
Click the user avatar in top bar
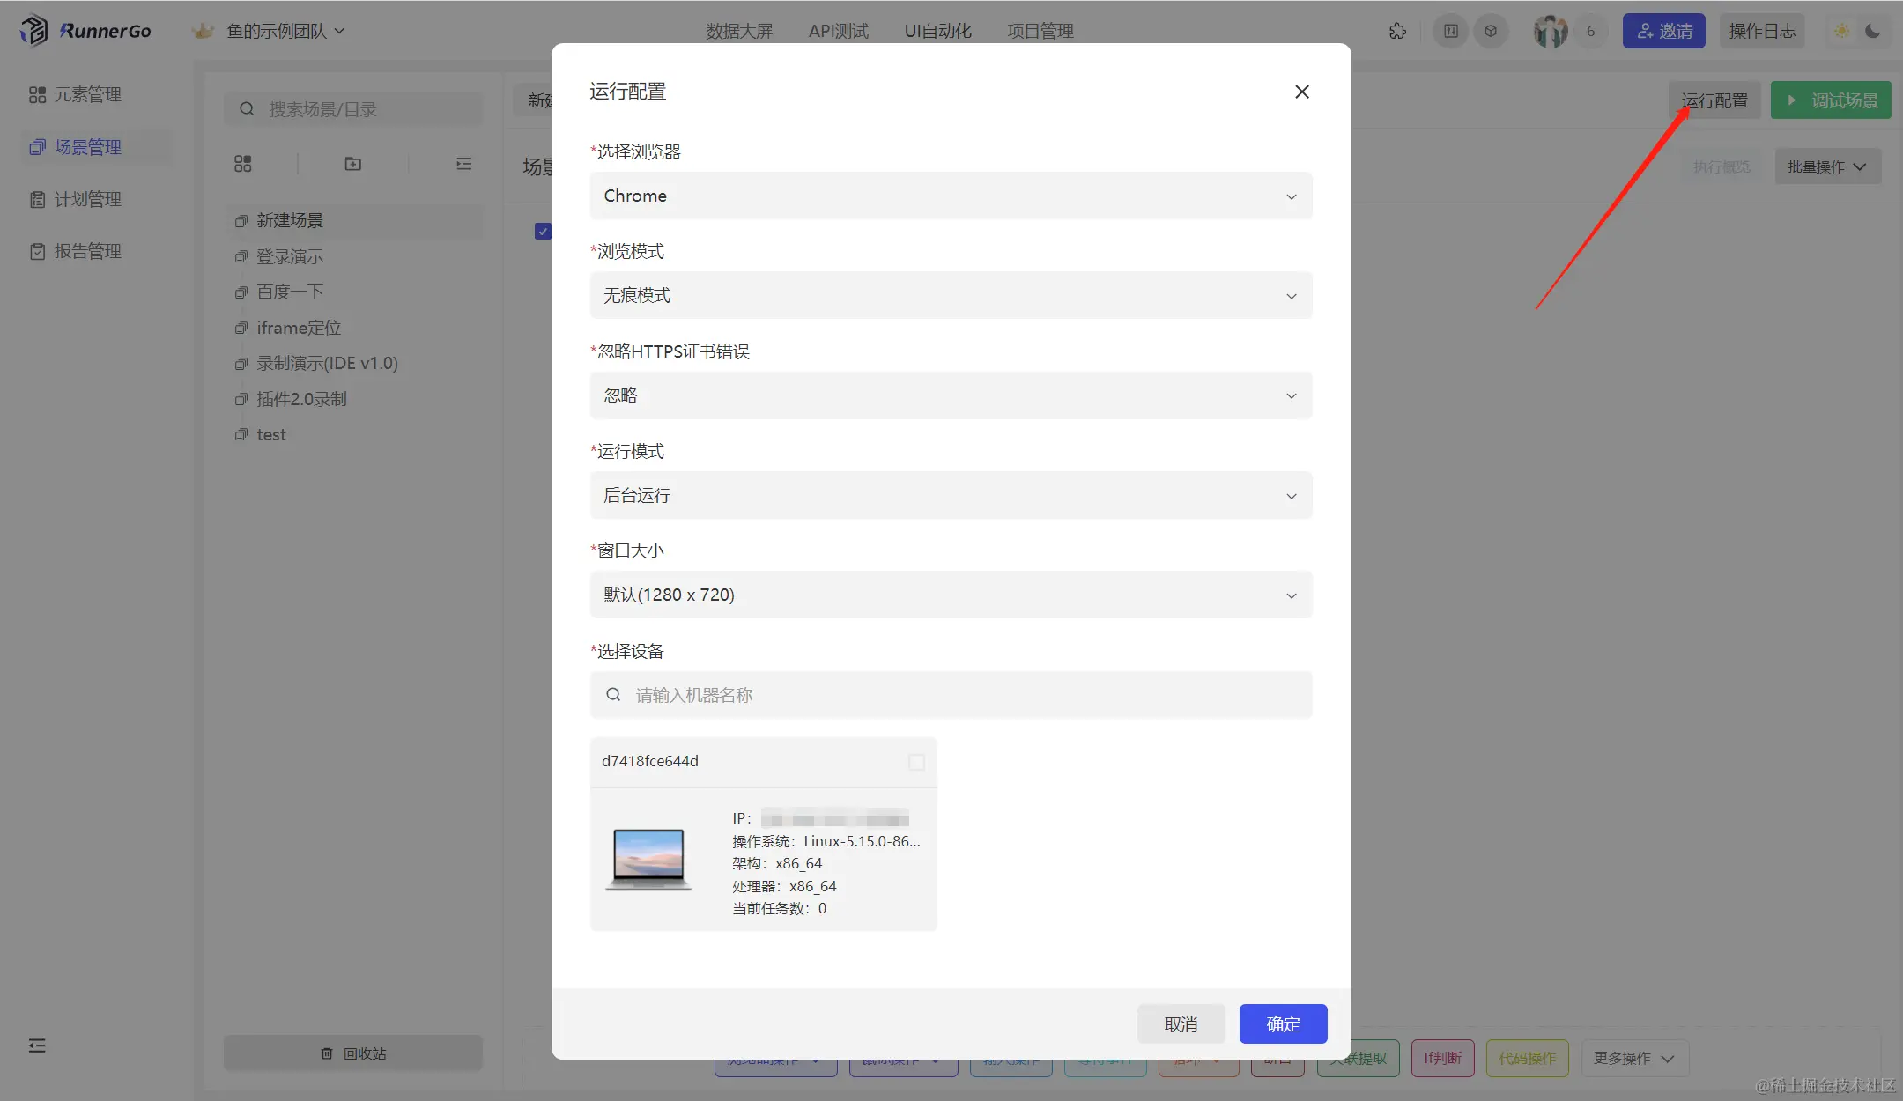[x=1551, y=31]
